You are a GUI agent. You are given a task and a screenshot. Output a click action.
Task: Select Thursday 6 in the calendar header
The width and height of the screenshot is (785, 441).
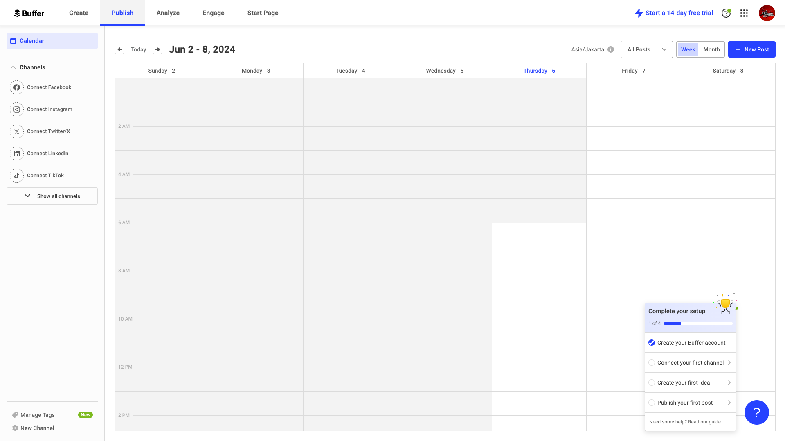click(x=539, y=70)
